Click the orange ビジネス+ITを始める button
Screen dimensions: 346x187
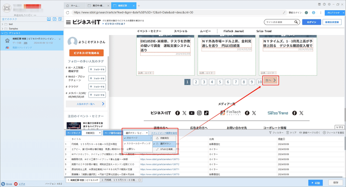86,53
